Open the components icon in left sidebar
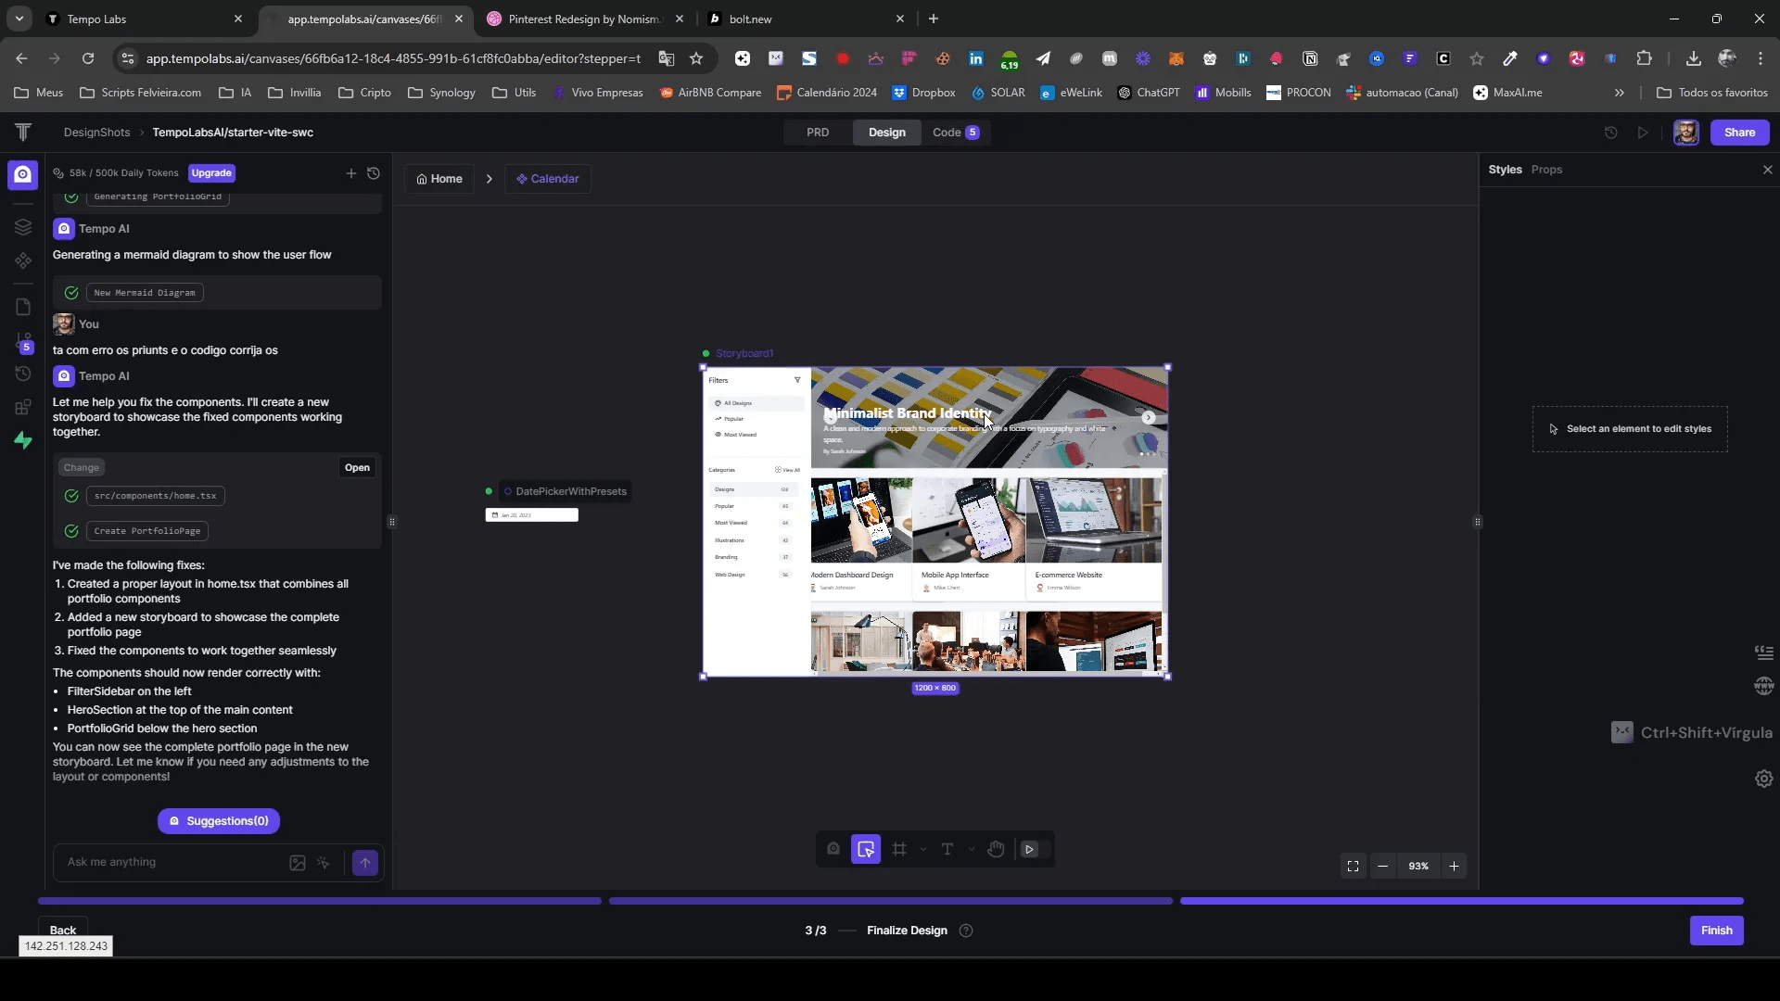The width and height of the screenshot is (1780, 1001). [23, 261]
